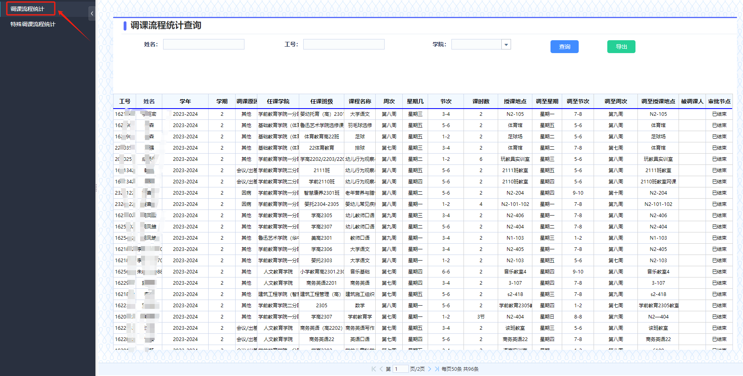This screenshot has height=376, width=743.
Task: Click the blue 查询 button
Action: point(564,47)
